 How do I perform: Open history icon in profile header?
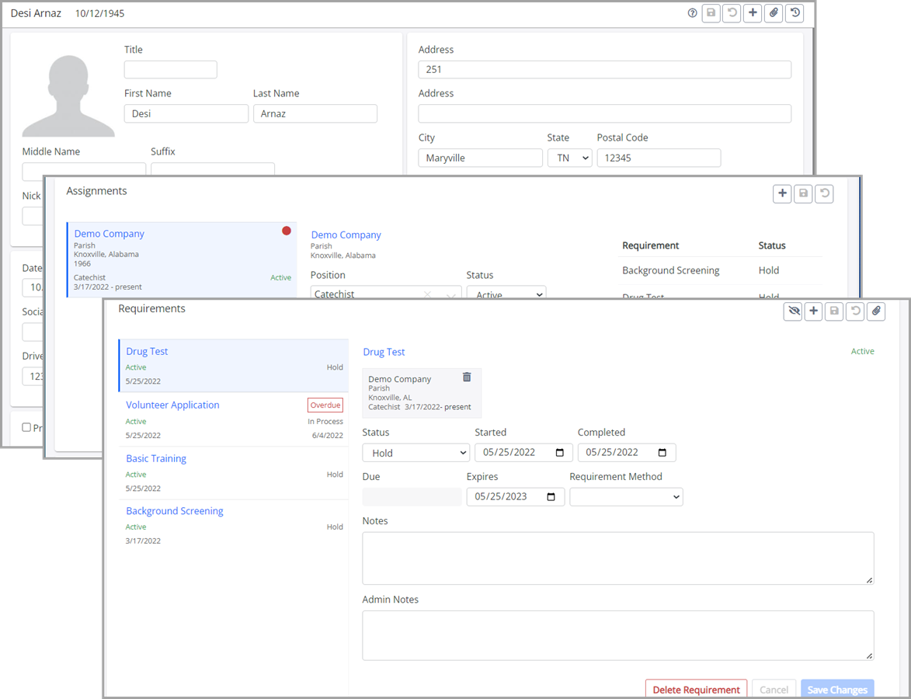coord(795,12)
